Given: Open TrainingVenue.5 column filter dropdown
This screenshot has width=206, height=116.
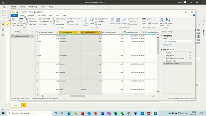Looking at the screenshot, I should coord(122,32).
